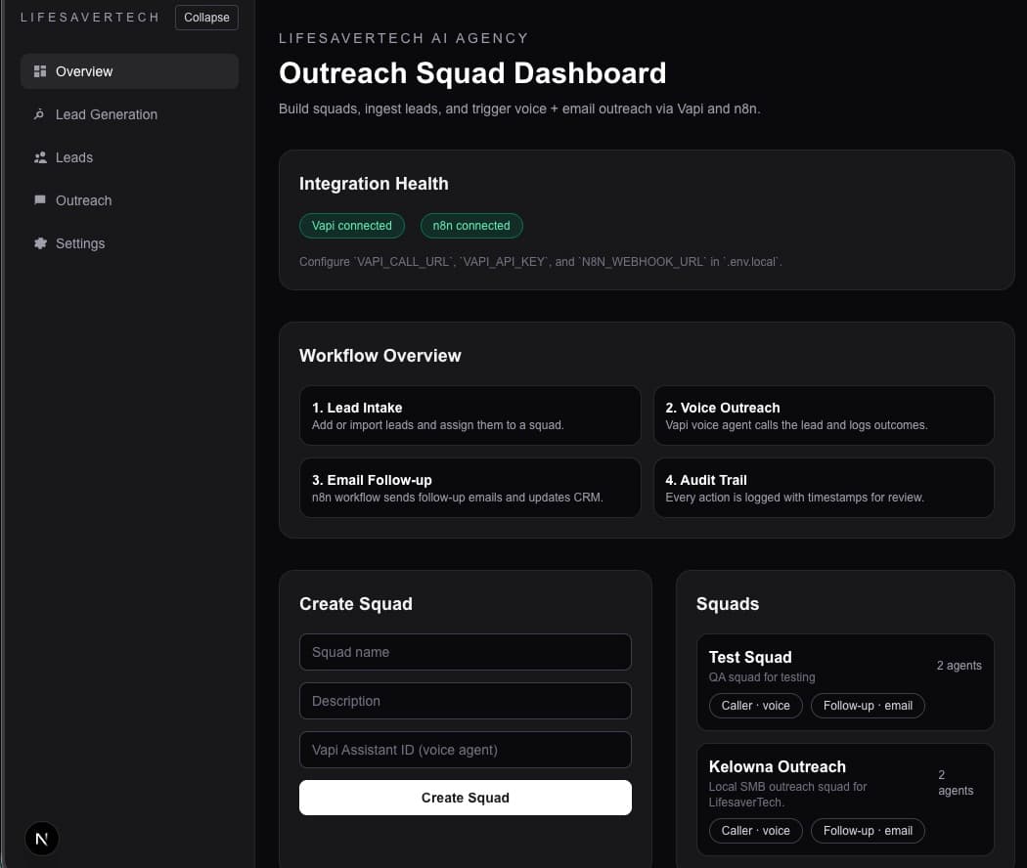Select the Leads people icon in sidebar
Screen dimensions: 1027x868
click(39, 157)
